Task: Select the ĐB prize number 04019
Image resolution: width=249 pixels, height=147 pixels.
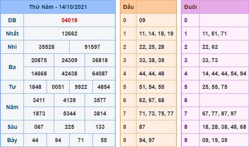Action: 69,20
